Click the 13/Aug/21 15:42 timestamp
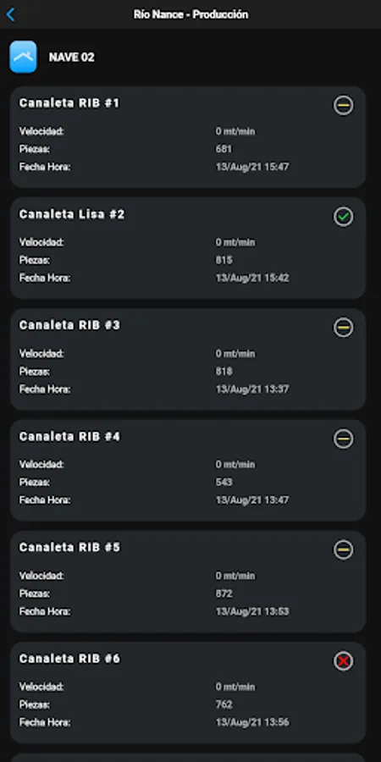The width and height of the screenshot is (381, 762). [252, 278]
